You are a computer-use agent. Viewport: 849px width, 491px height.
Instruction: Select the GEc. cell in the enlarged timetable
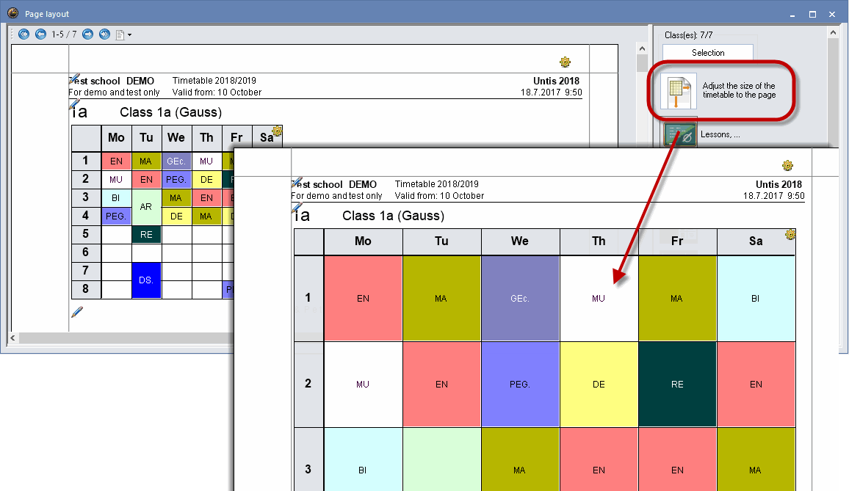pos(520,298)
